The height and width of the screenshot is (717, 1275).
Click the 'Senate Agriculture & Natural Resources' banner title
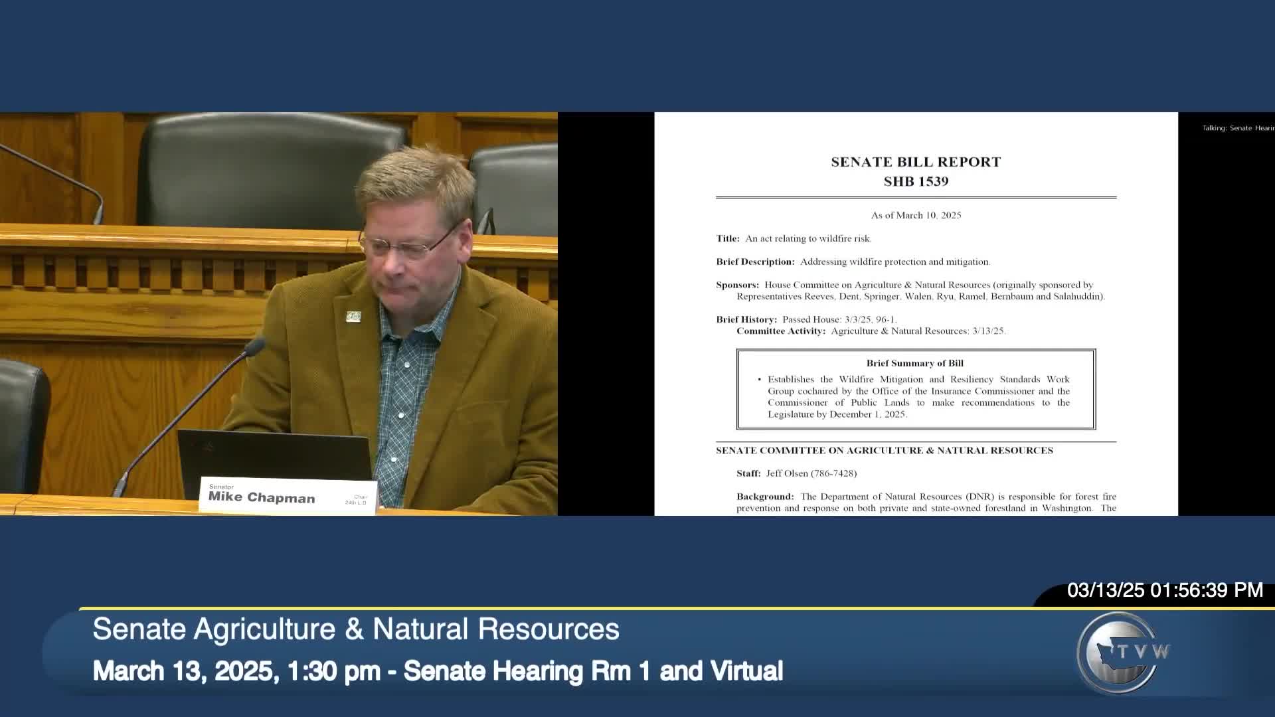[x=356, y=629]
